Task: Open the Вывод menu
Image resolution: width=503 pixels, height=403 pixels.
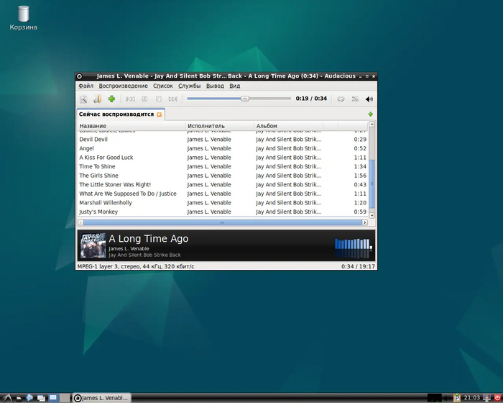Action: coord(215,86)
